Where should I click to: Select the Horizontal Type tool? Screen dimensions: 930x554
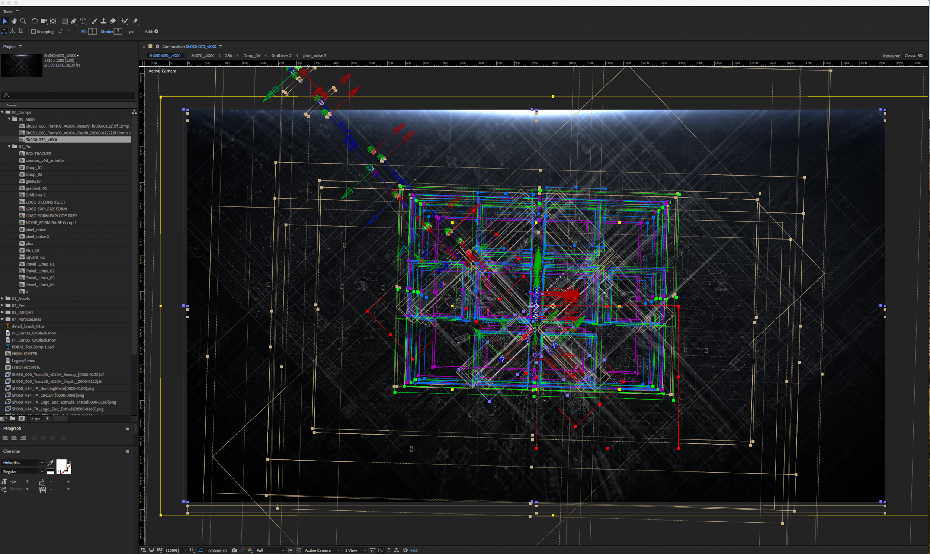(83, 21)
